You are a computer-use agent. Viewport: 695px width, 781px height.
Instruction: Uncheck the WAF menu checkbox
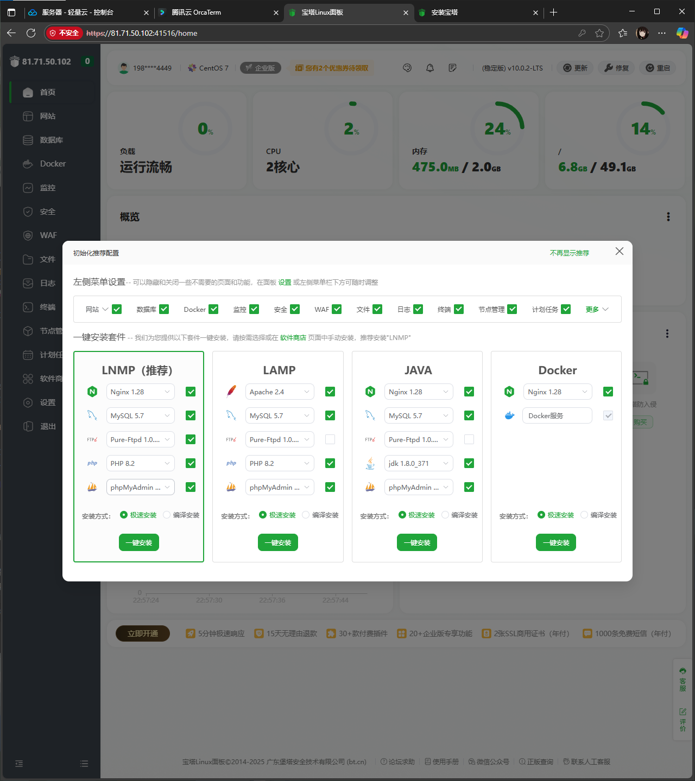coord(337,309)
